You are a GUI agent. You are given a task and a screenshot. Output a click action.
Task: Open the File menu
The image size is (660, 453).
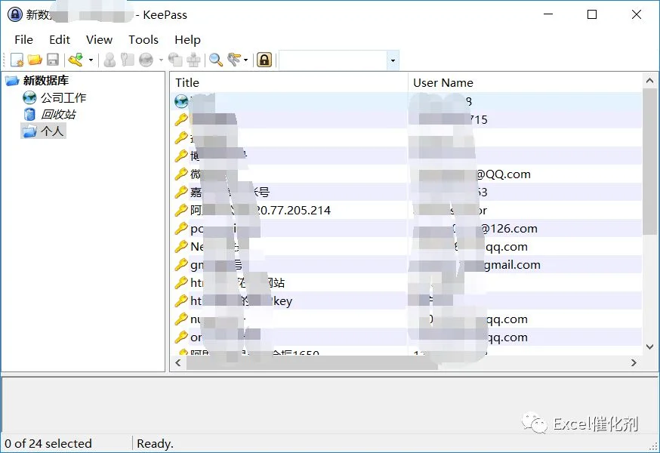pos(23,39)
